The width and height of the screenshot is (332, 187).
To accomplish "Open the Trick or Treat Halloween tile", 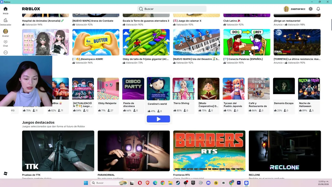I will coord(309,89).
